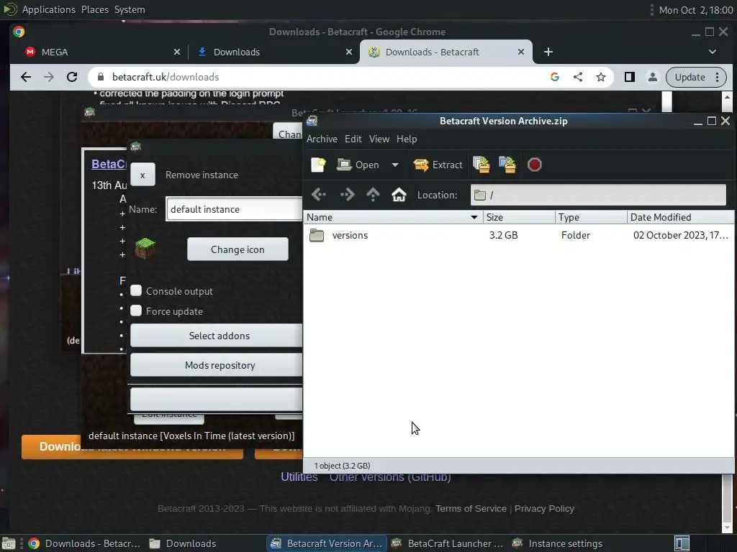This screenshot has height=552, width=737.
Task: Open the Terms of Service link
Action: (471, 508)
